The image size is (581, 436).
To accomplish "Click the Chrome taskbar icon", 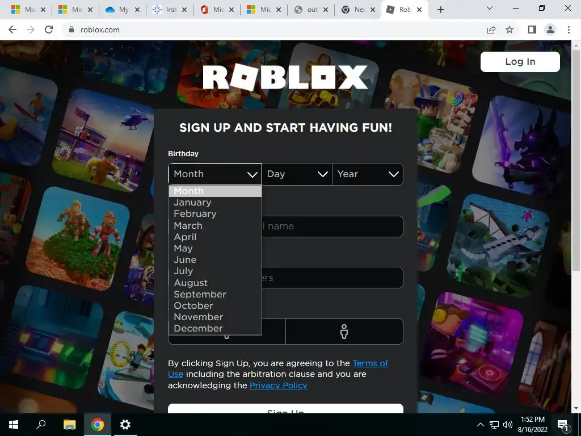I will tap(98, 425).
